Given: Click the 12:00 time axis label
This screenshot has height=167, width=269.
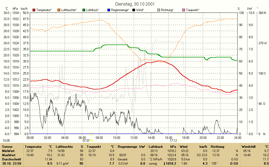Looking at the screenshot, I should 134,137.
